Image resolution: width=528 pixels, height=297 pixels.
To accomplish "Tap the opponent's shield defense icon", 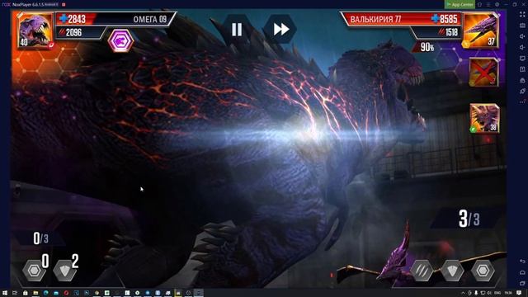I will click(x=452, y=271).
